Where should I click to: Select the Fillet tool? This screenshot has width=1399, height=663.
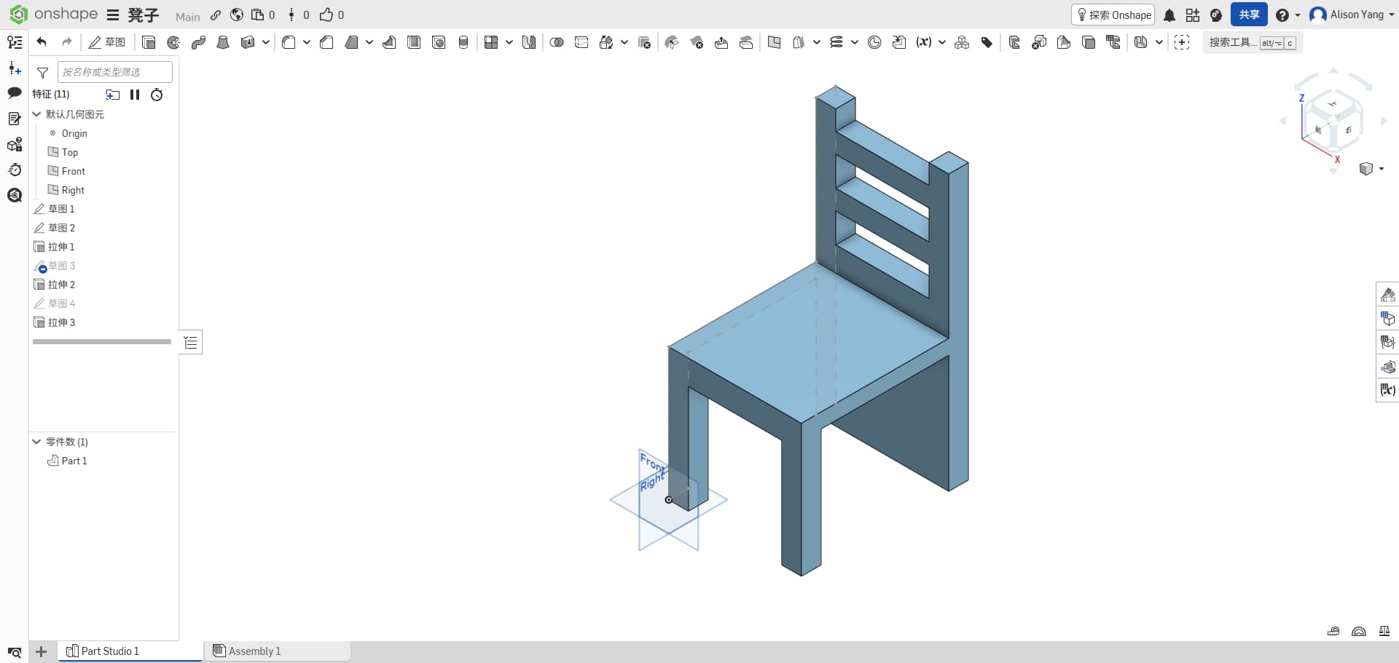289,42
